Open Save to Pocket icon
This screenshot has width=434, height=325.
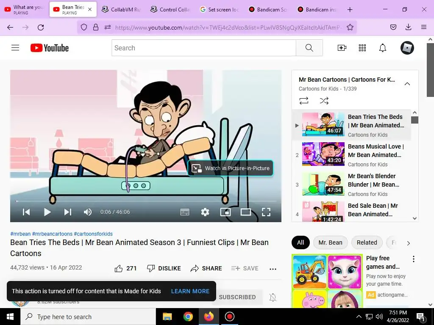click(x=393, y=27)
